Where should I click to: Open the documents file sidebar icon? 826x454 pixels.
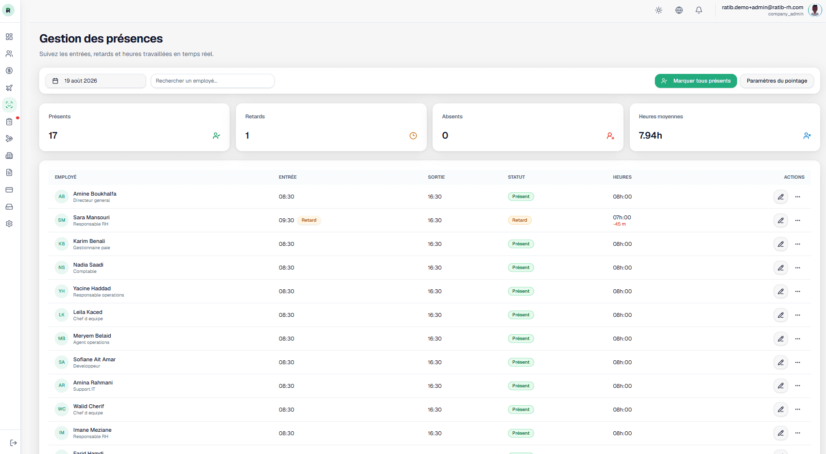point(9,172)
